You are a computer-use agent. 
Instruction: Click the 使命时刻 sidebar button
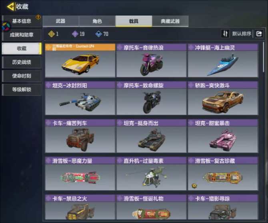(x=22, y=76)
